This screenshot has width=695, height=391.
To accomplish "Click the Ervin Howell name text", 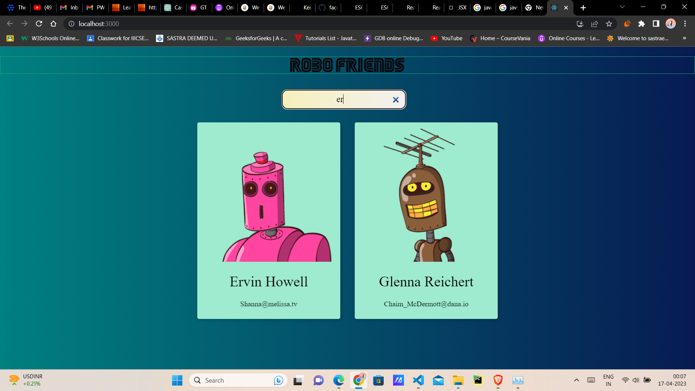I will 269,282.
